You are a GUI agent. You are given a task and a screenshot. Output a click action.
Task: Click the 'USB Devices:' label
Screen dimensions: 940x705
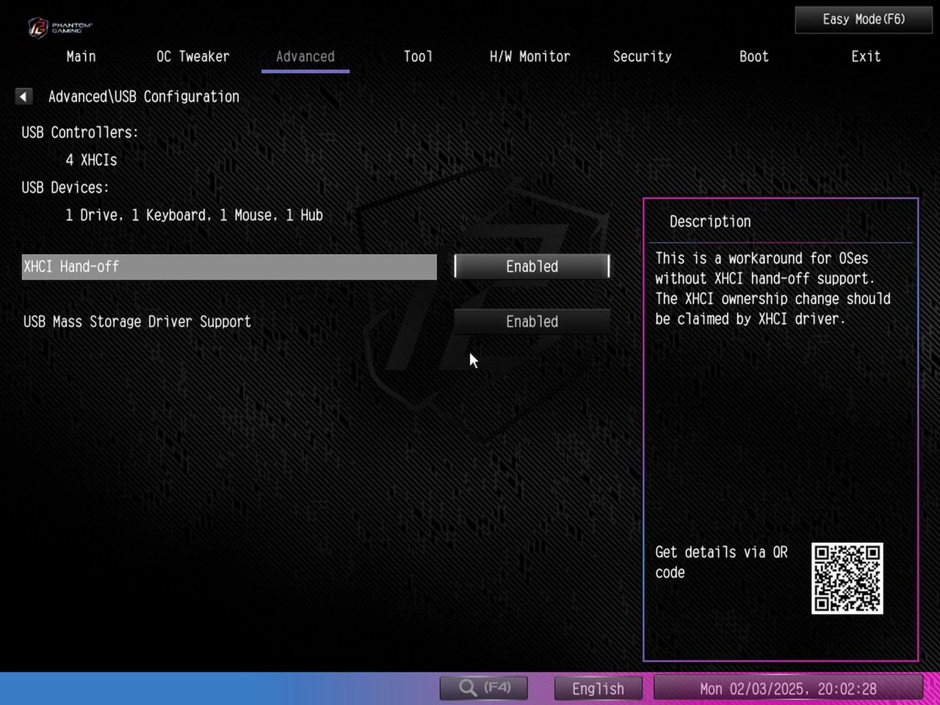coord(65,187)
